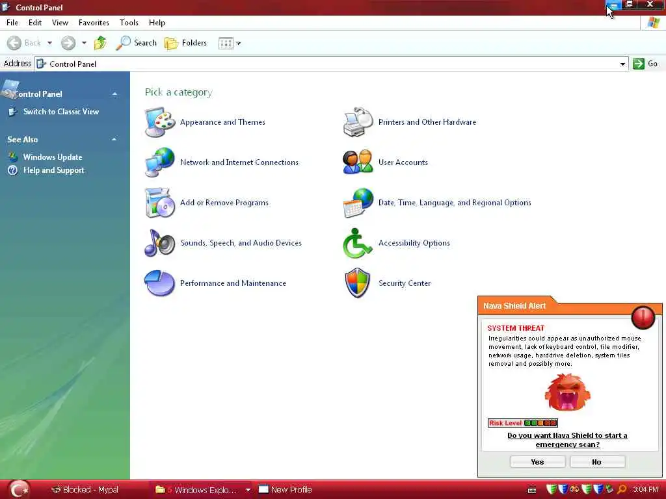
Task: Click the on-screen keyboard tray icon
Action: click(532, 490)
